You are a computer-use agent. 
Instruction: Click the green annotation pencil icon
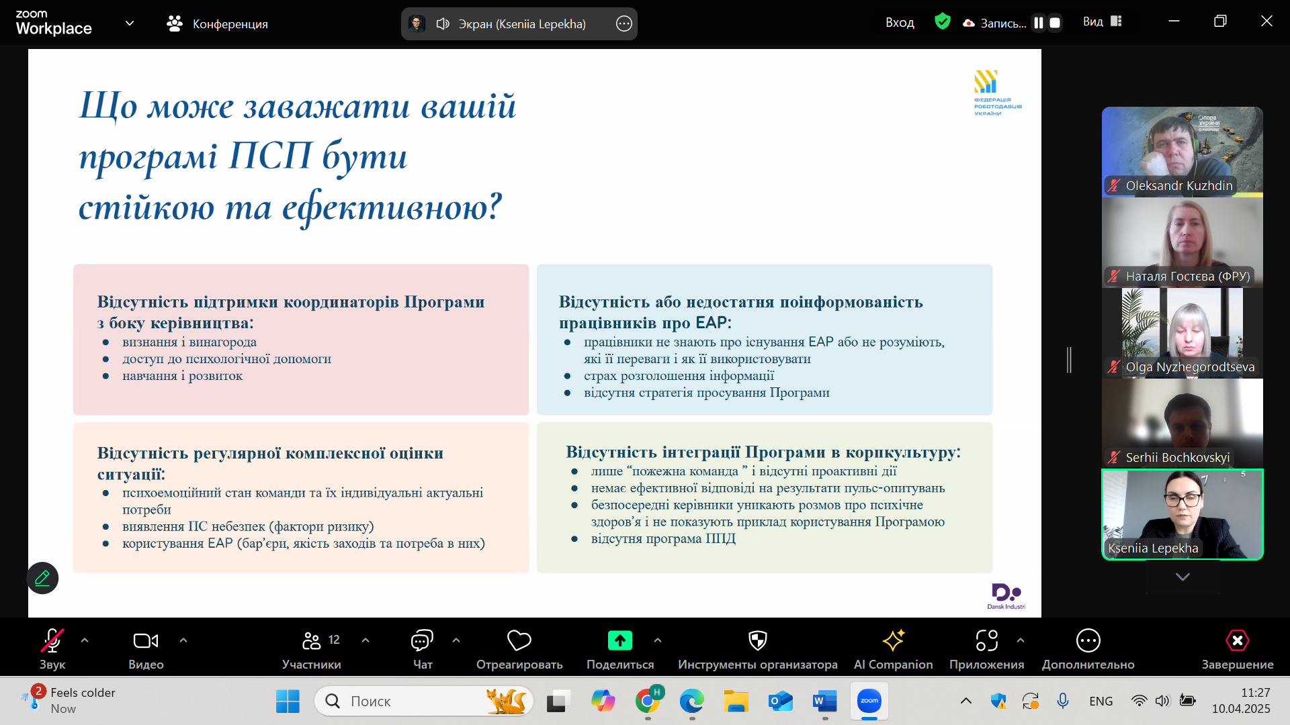pyautogui.click(x=42, y=578)
